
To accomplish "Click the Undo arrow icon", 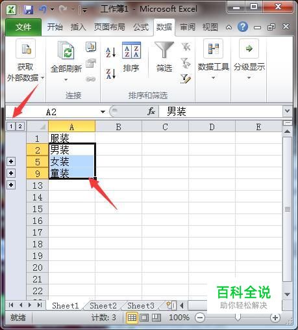I will [x=43, y=9].
